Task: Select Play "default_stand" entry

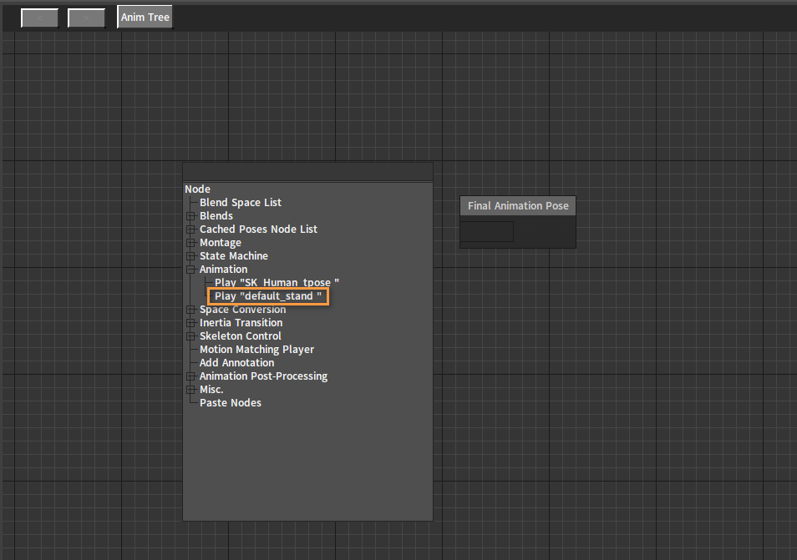Action: 268,296
